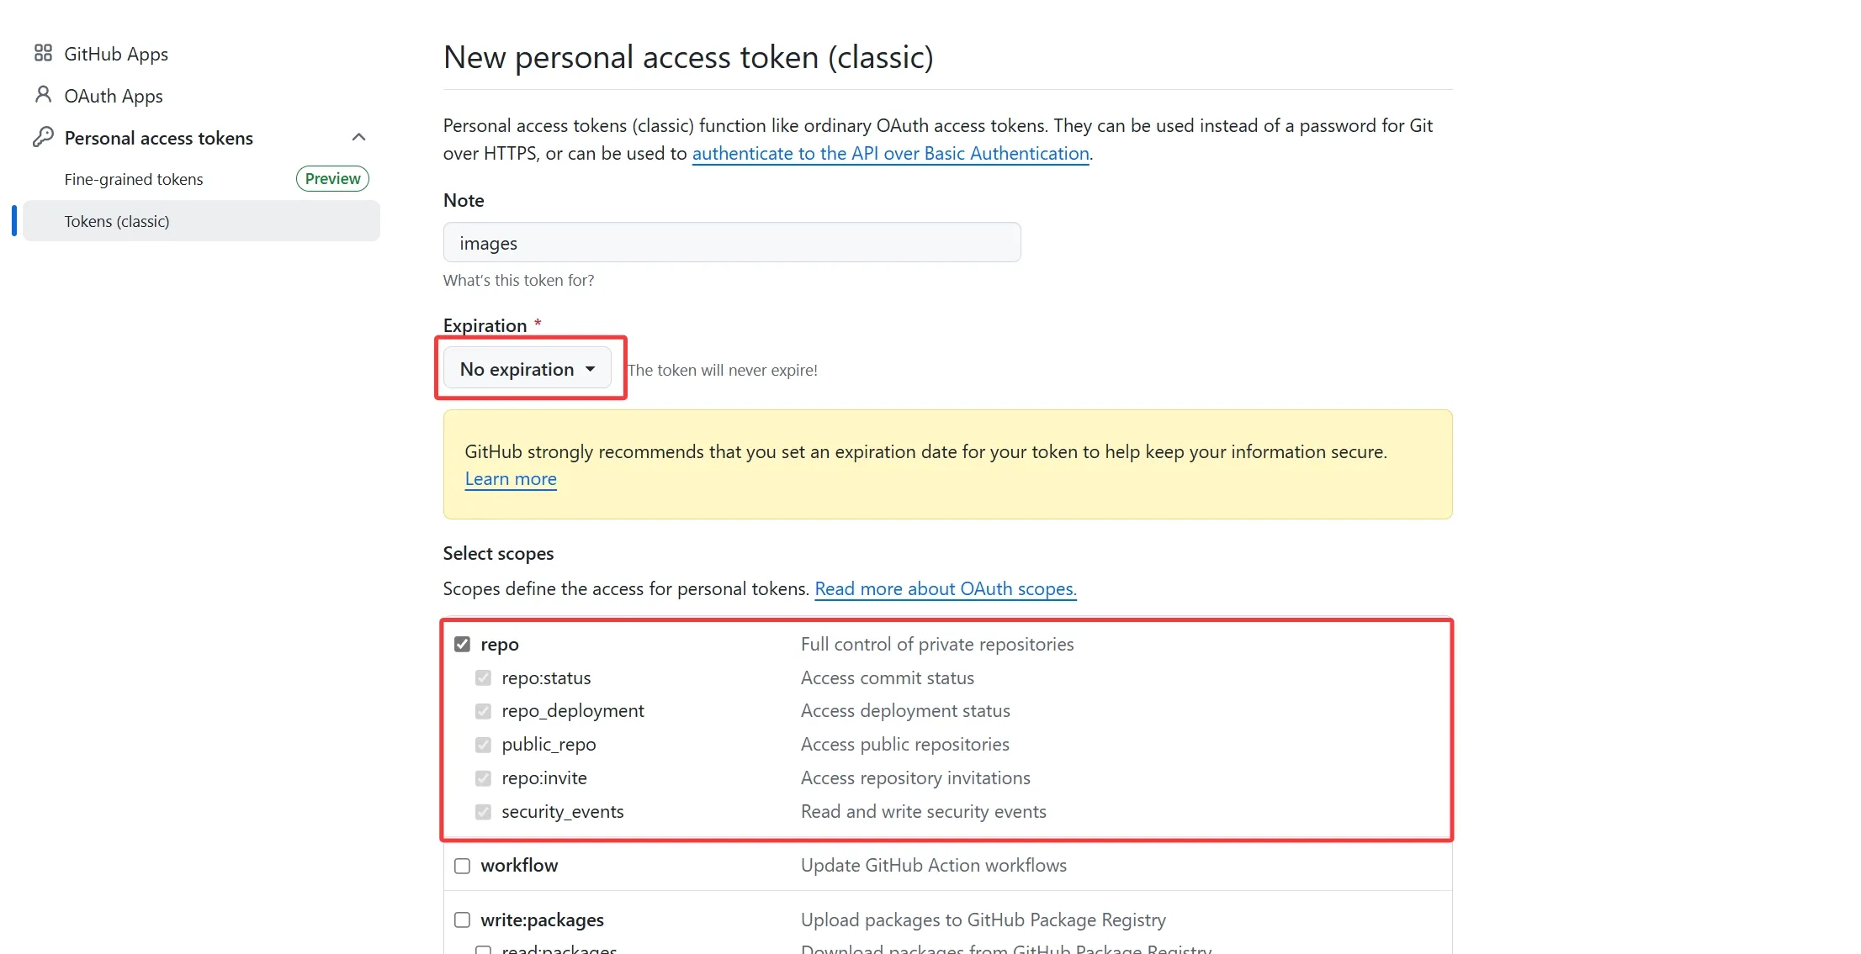This screenshot has height=954, width=1861.
Task: Click the green Preview badge
Action: 332,179
